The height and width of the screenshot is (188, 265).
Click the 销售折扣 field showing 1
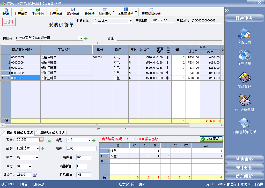[82, 166]
